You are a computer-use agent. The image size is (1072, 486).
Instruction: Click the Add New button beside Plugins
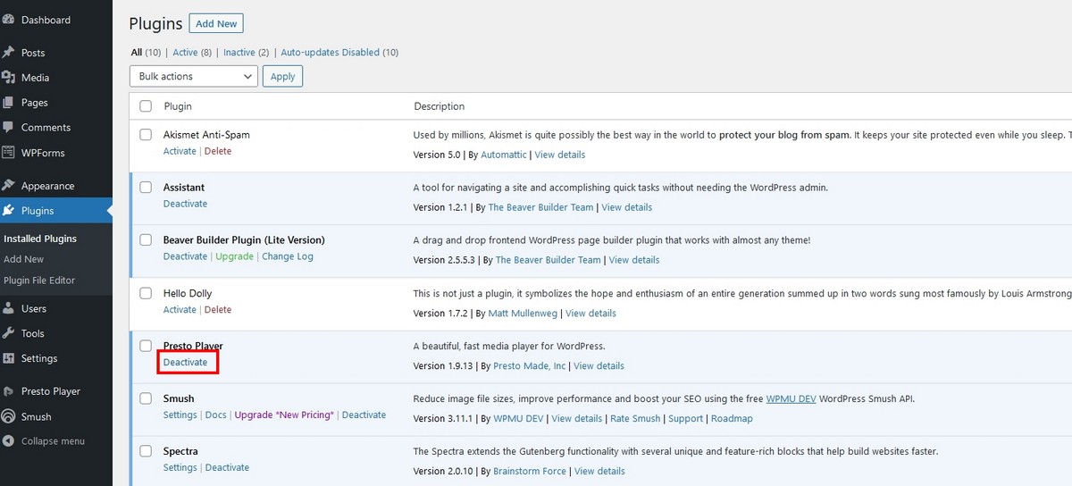217,24
